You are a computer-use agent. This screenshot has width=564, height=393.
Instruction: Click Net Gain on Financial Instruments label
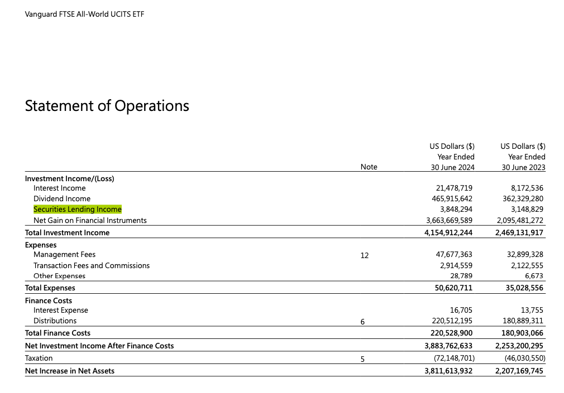[x=90, y=221]
